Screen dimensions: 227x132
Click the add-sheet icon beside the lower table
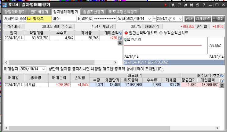pos(222,80)
